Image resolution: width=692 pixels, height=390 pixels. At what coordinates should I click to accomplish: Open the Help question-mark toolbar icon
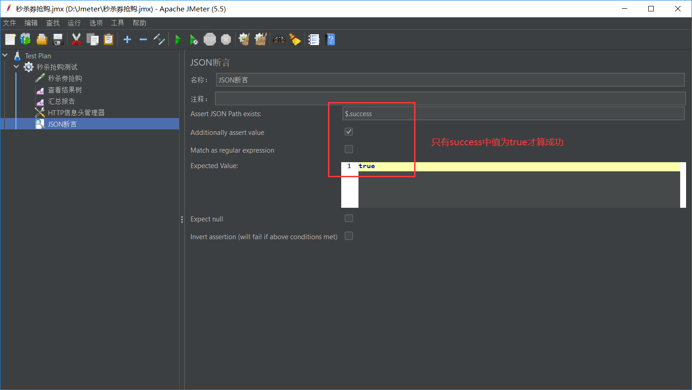[x=331, y=40]
